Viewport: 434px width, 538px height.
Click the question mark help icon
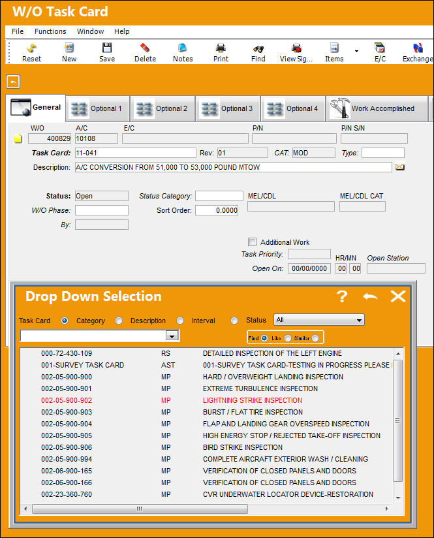tap(342, 296)
